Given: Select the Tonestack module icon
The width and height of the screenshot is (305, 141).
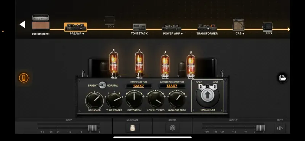Looking at the screenshot, I should (139, 27).
